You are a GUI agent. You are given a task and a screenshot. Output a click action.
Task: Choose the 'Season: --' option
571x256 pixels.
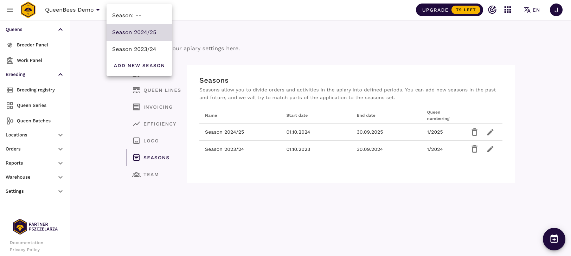pos(127,15)
